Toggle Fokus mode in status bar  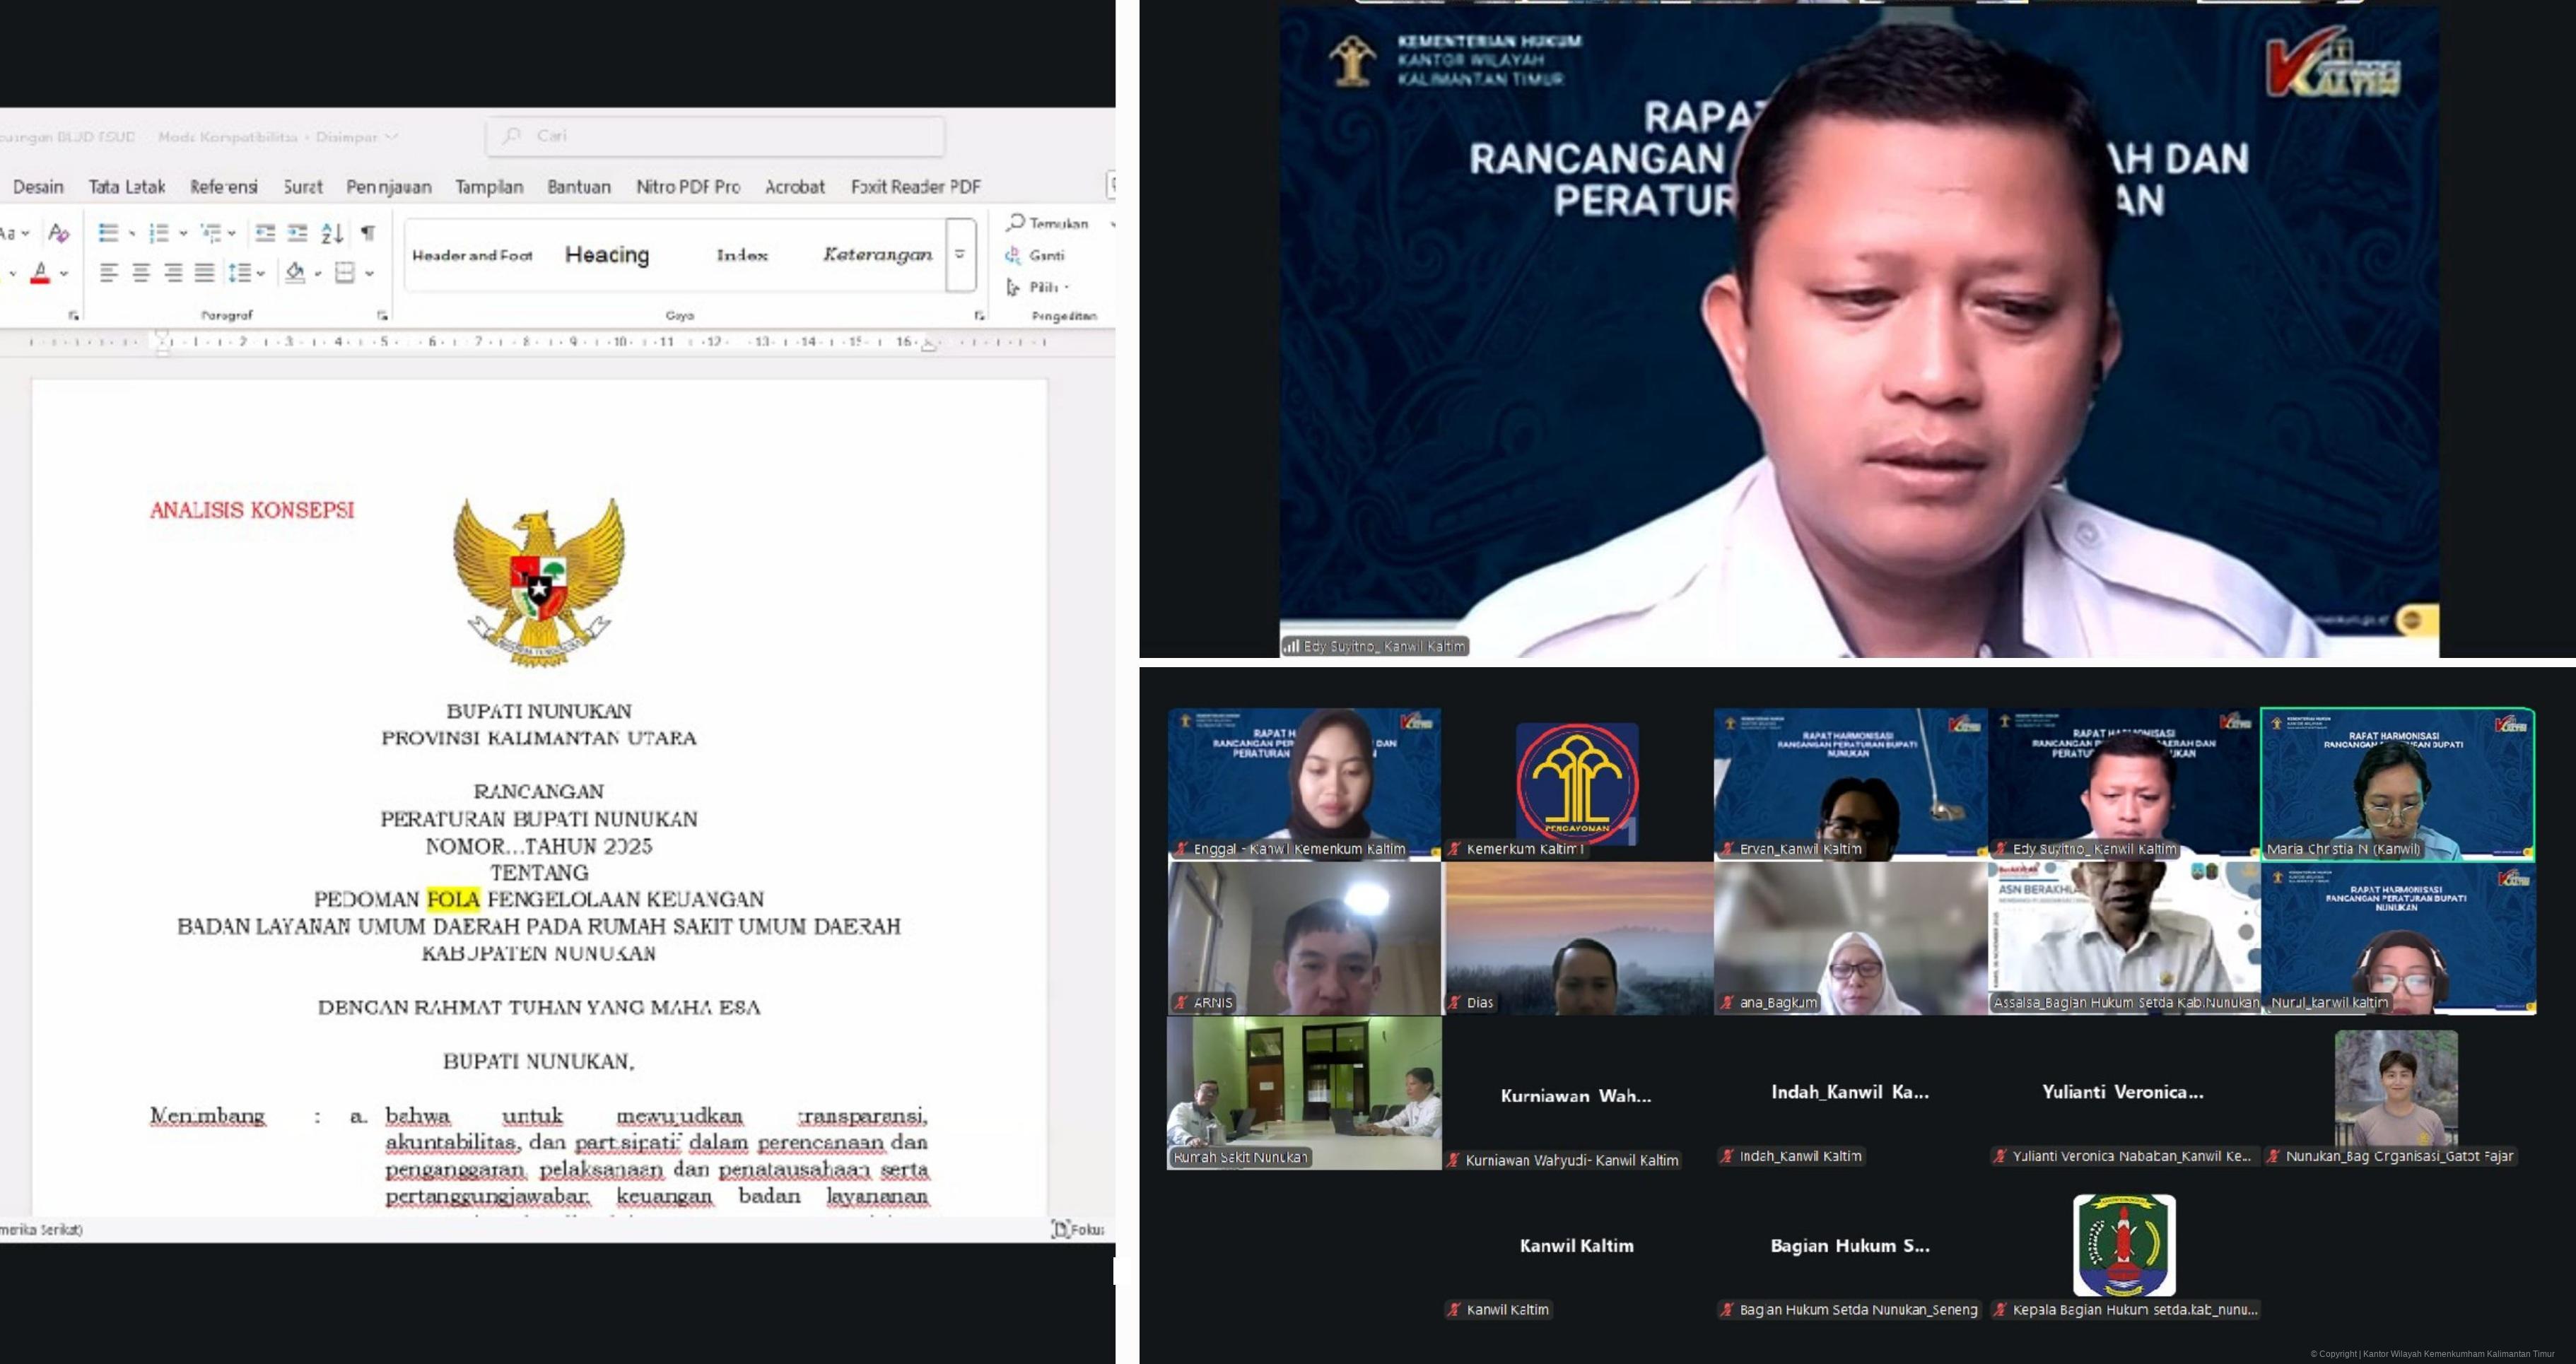[x=1077, y=1229]
